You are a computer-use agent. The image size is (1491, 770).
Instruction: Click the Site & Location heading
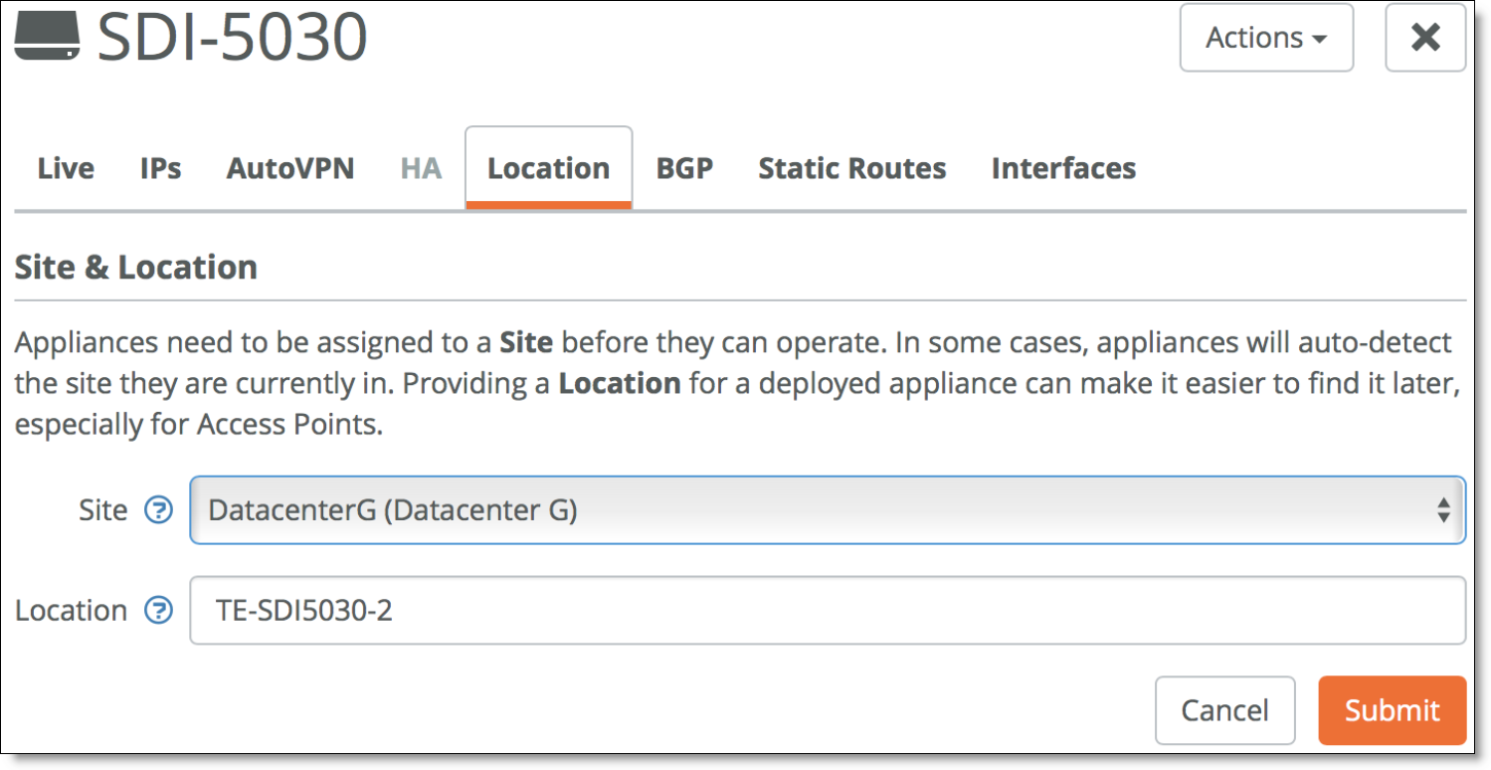click(x=136, y=267)
